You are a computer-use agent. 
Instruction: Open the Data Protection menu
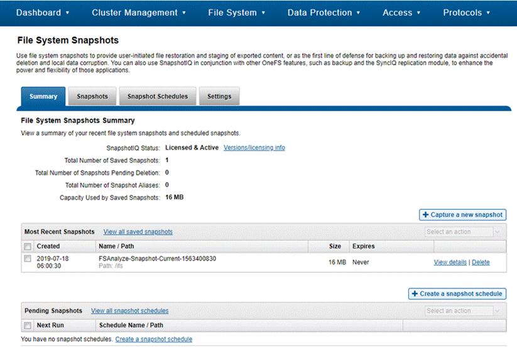[x=324, y=13]
